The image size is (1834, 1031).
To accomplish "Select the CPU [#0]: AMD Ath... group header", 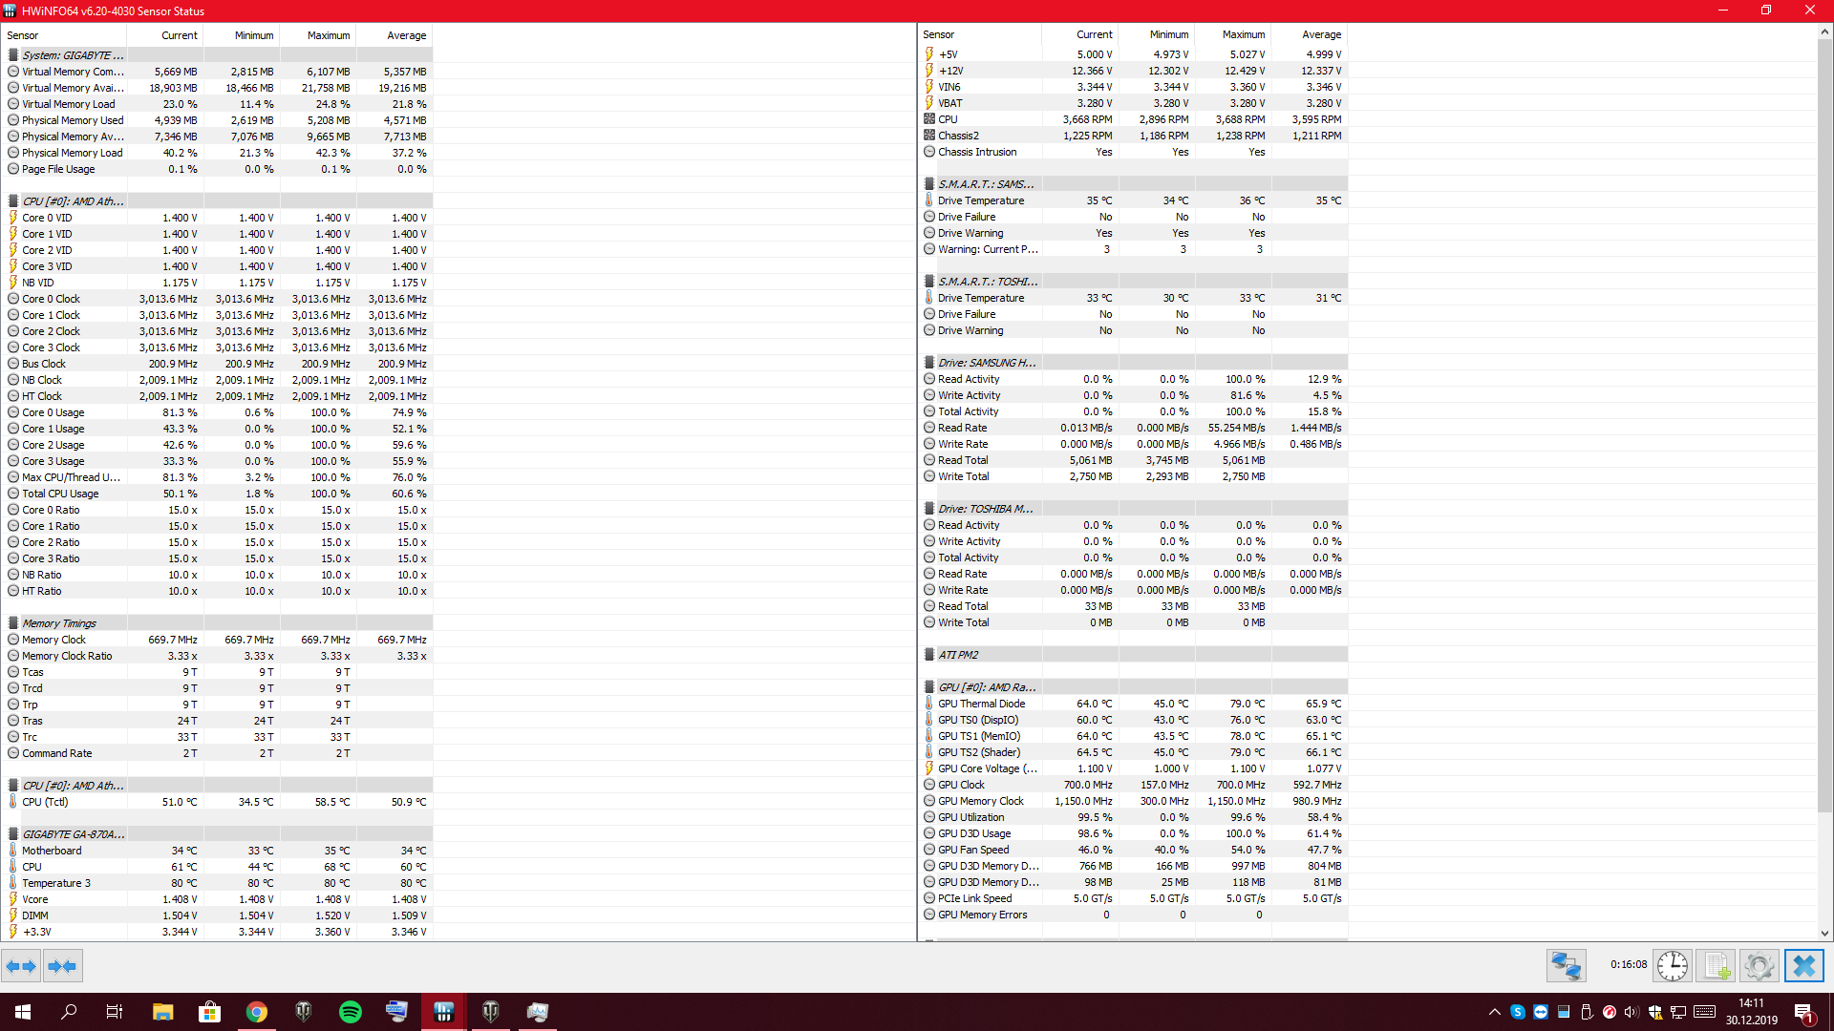I will click(73, 201).
